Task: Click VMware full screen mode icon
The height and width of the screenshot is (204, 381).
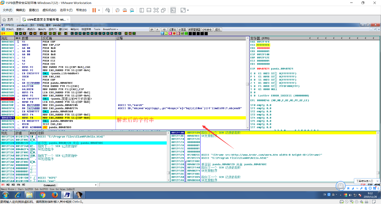Action: click(156, 10)
